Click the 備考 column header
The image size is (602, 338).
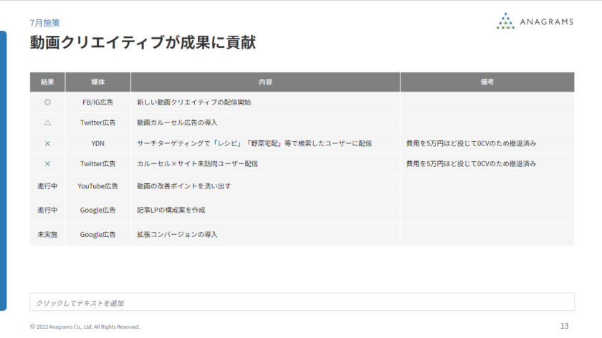(x=487, y=82)
